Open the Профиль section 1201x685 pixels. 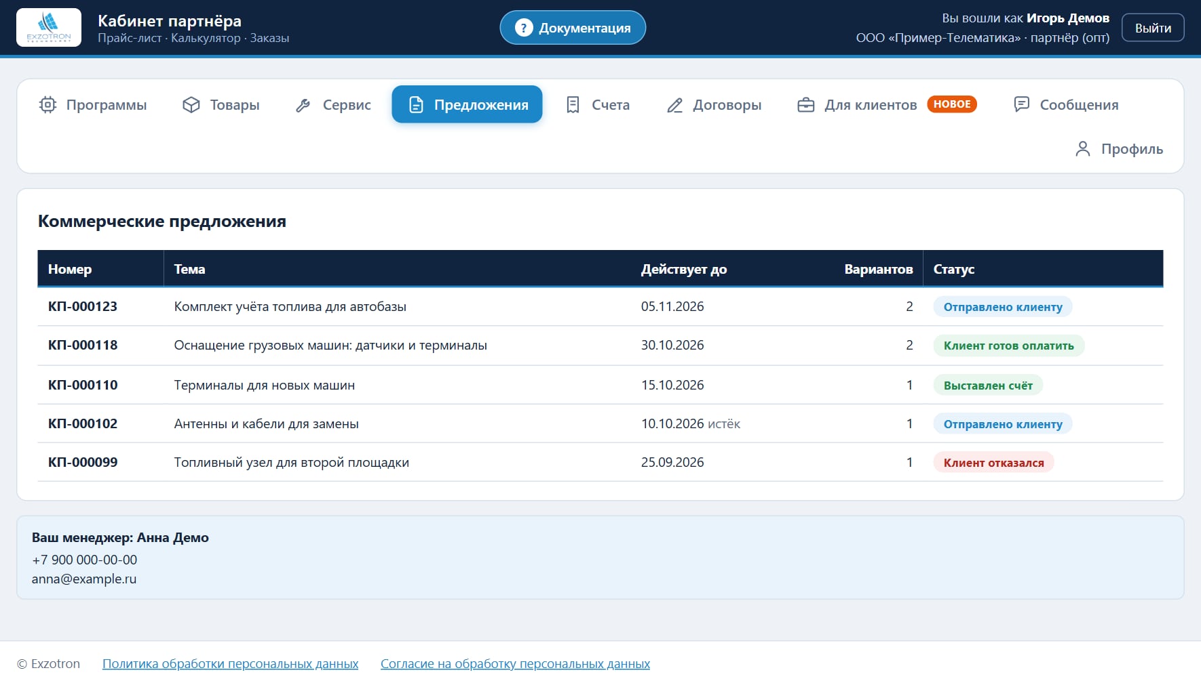click(x=1119, y=149)
